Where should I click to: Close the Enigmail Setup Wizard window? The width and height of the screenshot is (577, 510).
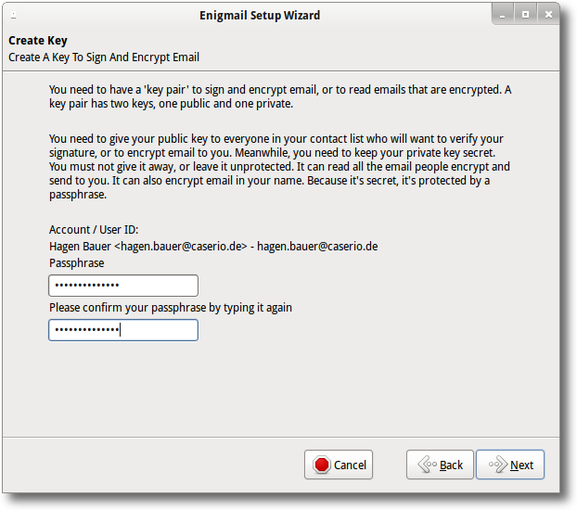click(548, 15)
